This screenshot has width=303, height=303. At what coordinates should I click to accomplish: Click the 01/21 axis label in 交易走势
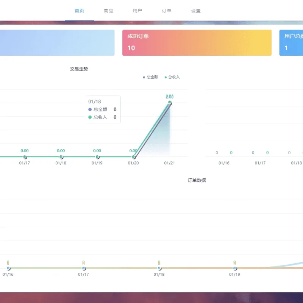coord(169,163)
